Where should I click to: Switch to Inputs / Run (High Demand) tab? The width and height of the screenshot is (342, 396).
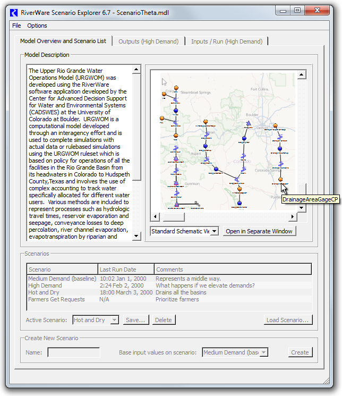(227, 41)
